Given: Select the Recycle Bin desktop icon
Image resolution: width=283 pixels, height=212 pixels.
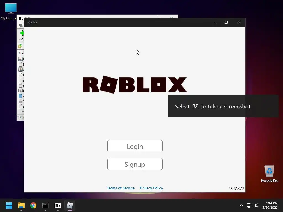Looking at the screenshot, I should pos(269,174).
